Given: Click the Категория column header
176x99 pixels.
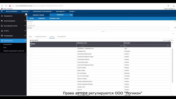Looking at the screenshot, I should click(127, 43).
